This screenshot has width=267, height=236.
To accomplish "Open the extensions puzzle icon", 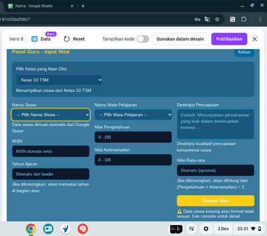I will point(244,19).
